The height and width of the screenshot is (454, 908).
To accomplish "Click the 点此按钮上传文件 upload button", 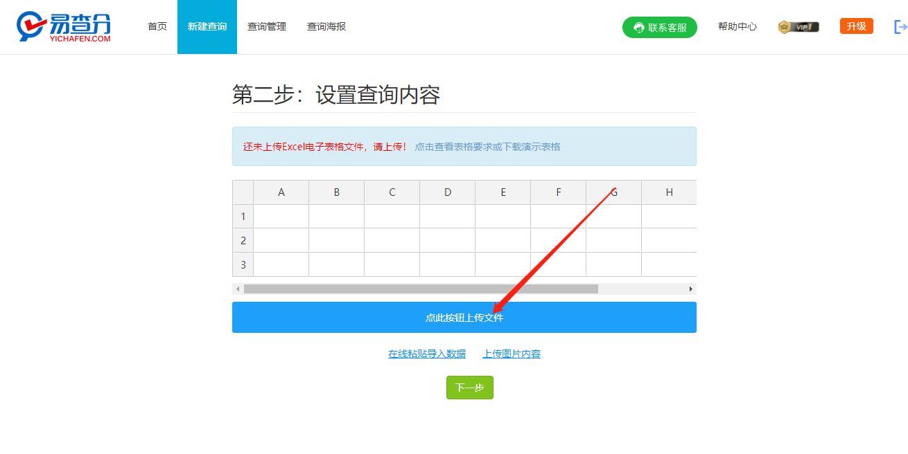I will pyautogui.click(x=464, y=317).
